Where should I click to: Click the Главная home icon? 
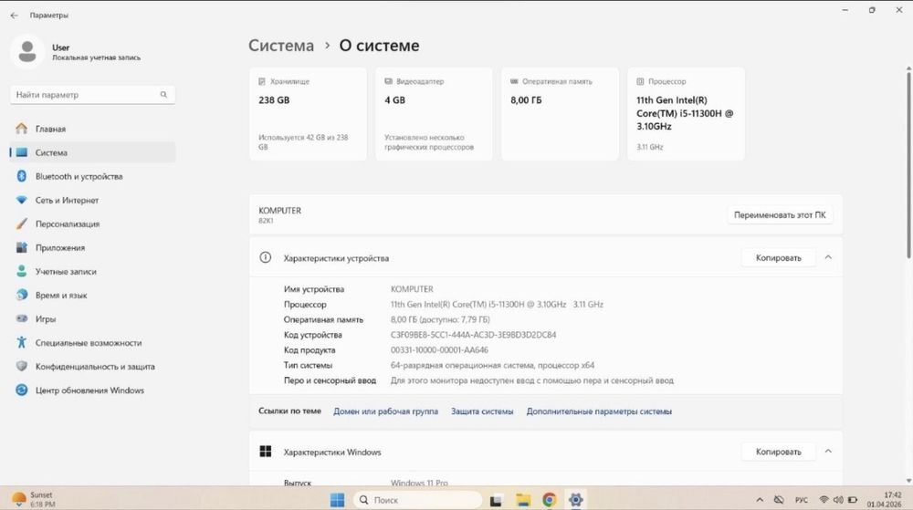[22, 129]
